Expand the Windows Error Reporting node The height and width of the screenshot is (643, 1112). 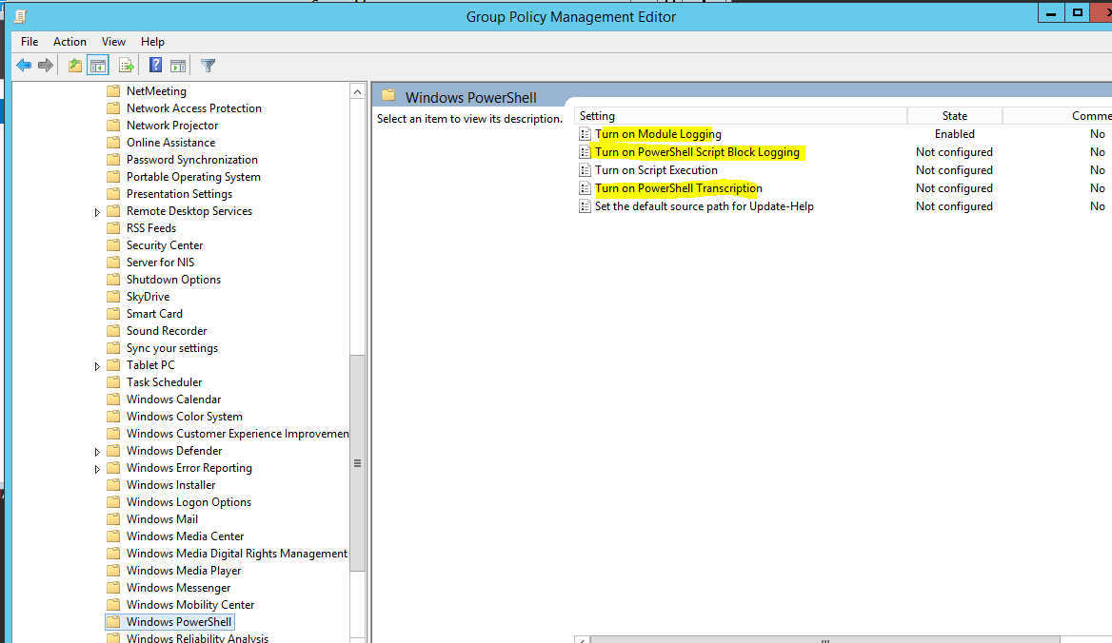point(97,467)
